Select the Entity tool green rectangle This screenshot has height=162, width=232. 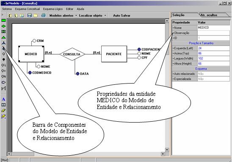(3, 20)
